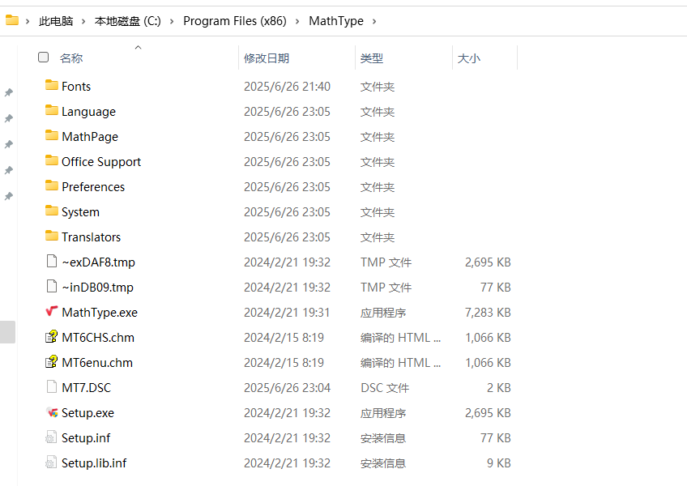687x486 pixels.
Task: Select the MathPage folder name
Action: point(90,137)
